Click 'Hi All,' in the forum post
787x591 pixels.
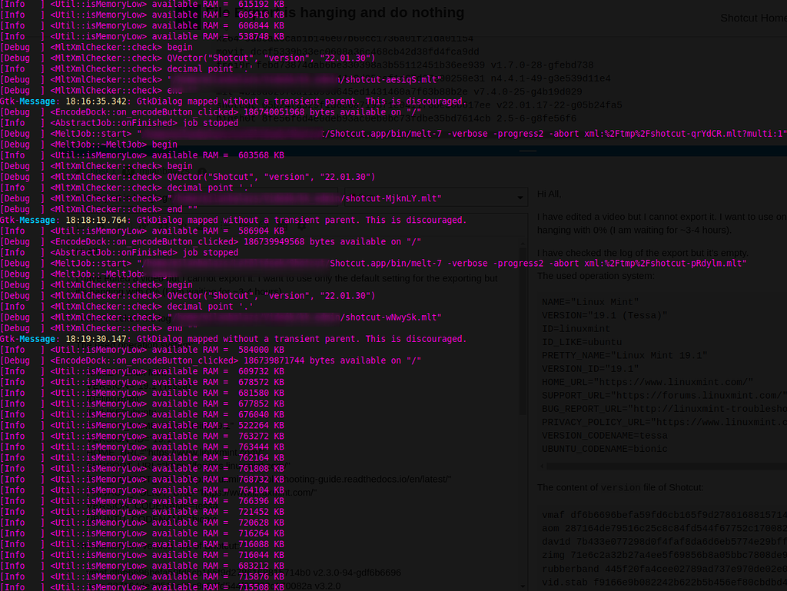point(549,194)
